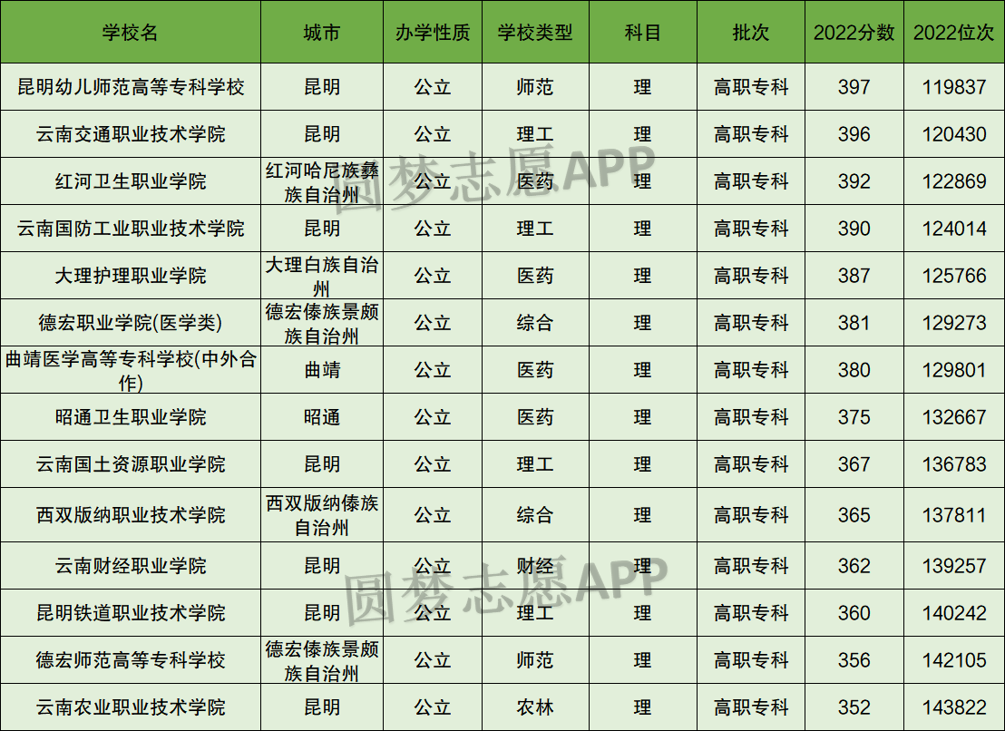The image size is (1005, 731).
Task: Click rank value 136783
Action: coord(953,464)
